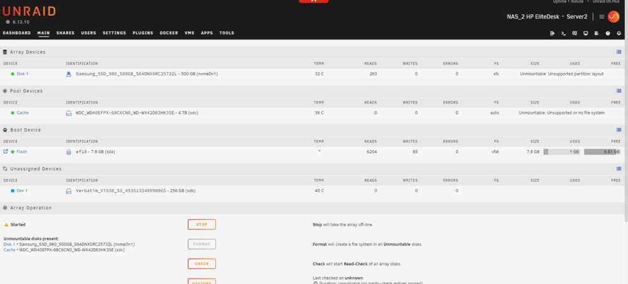Open the Disk 1 device link
The image size is (628, 284).
(x=23, y=74)
